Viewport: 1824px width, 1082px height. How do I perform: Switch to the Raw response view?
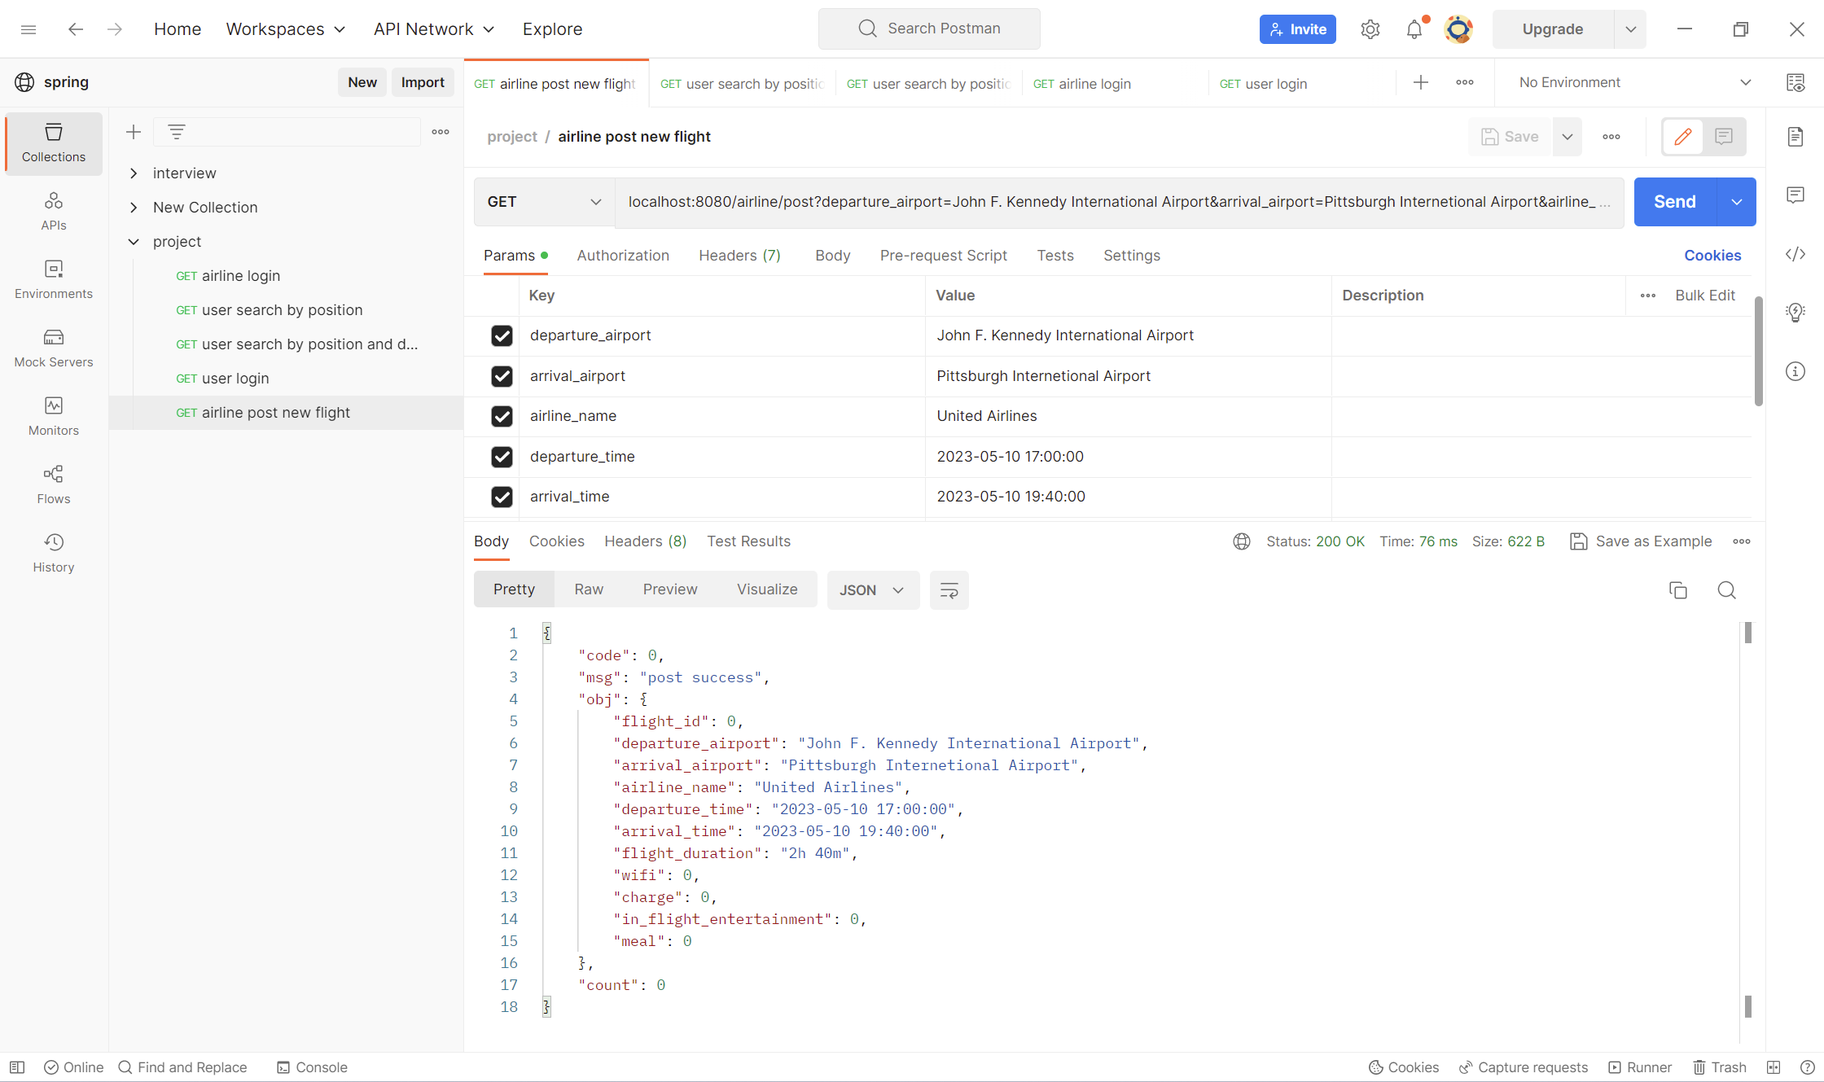(589, 589)
